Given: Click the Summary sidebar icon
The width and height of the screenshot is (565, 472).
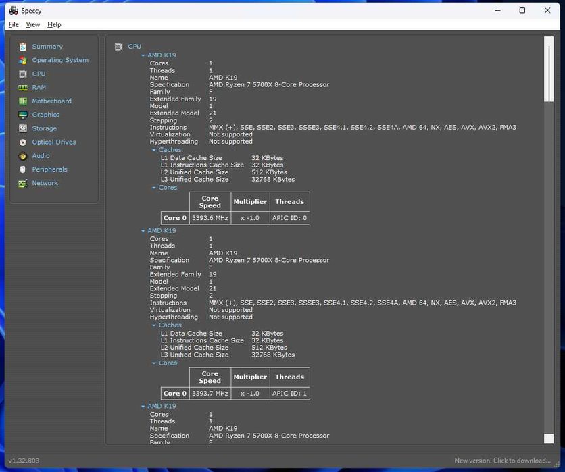Looking at the screenshot, I should pos(23,47).
